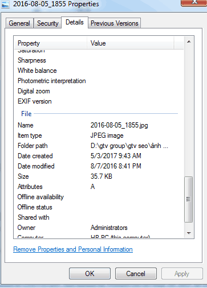Switch to the General tab
This screenshot has height=288, width=207.
coord(19,23)
